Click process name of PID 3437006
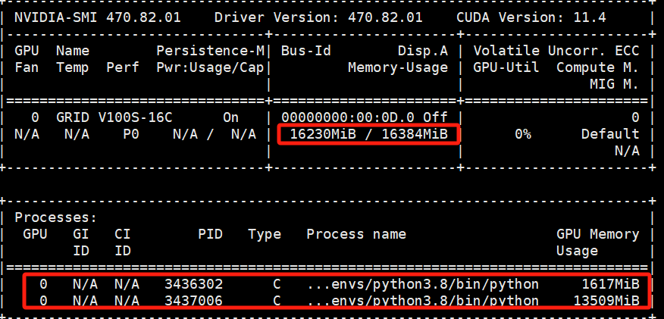The height and width of the screenshot is (319, 664). pyautogui.click(x=423, y=301)
